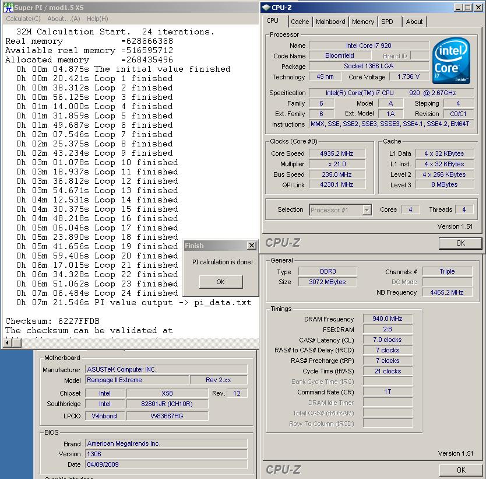Click the Cycle Time (tRAS) value 21 clocks
Image resolution: width=486 pixels, height=479 pixels.
coord(388,371)
